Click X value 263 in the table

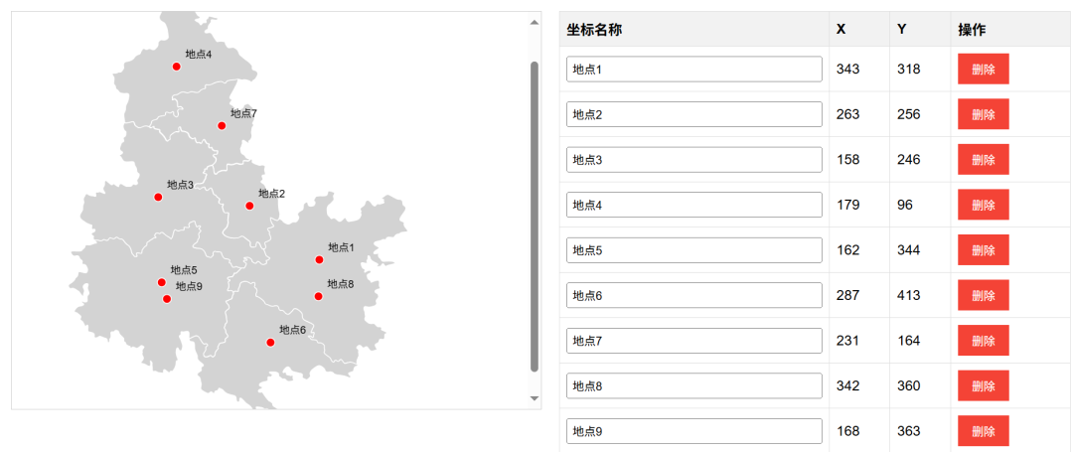[847, 114]
